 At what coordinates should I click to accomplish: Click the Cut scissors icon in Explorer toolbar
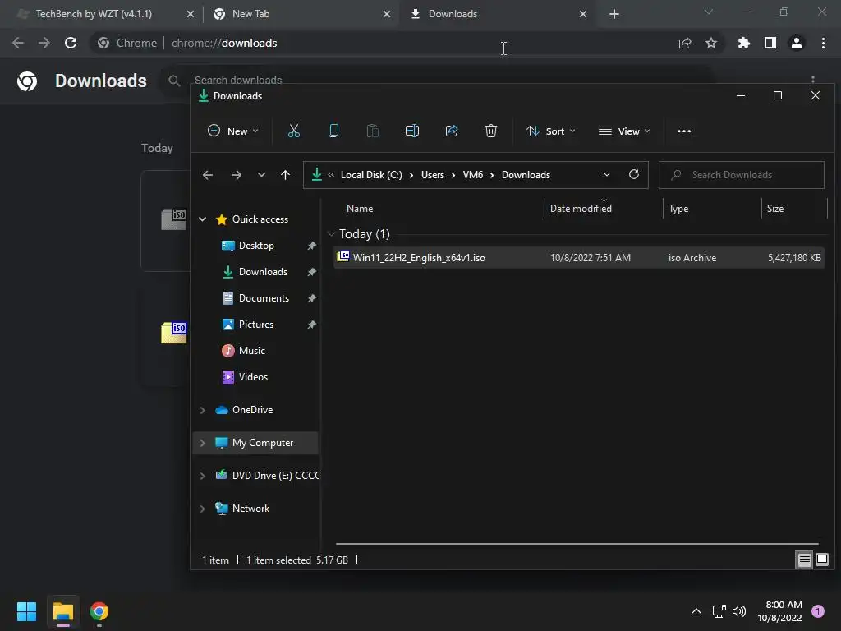tap(293, 131)
